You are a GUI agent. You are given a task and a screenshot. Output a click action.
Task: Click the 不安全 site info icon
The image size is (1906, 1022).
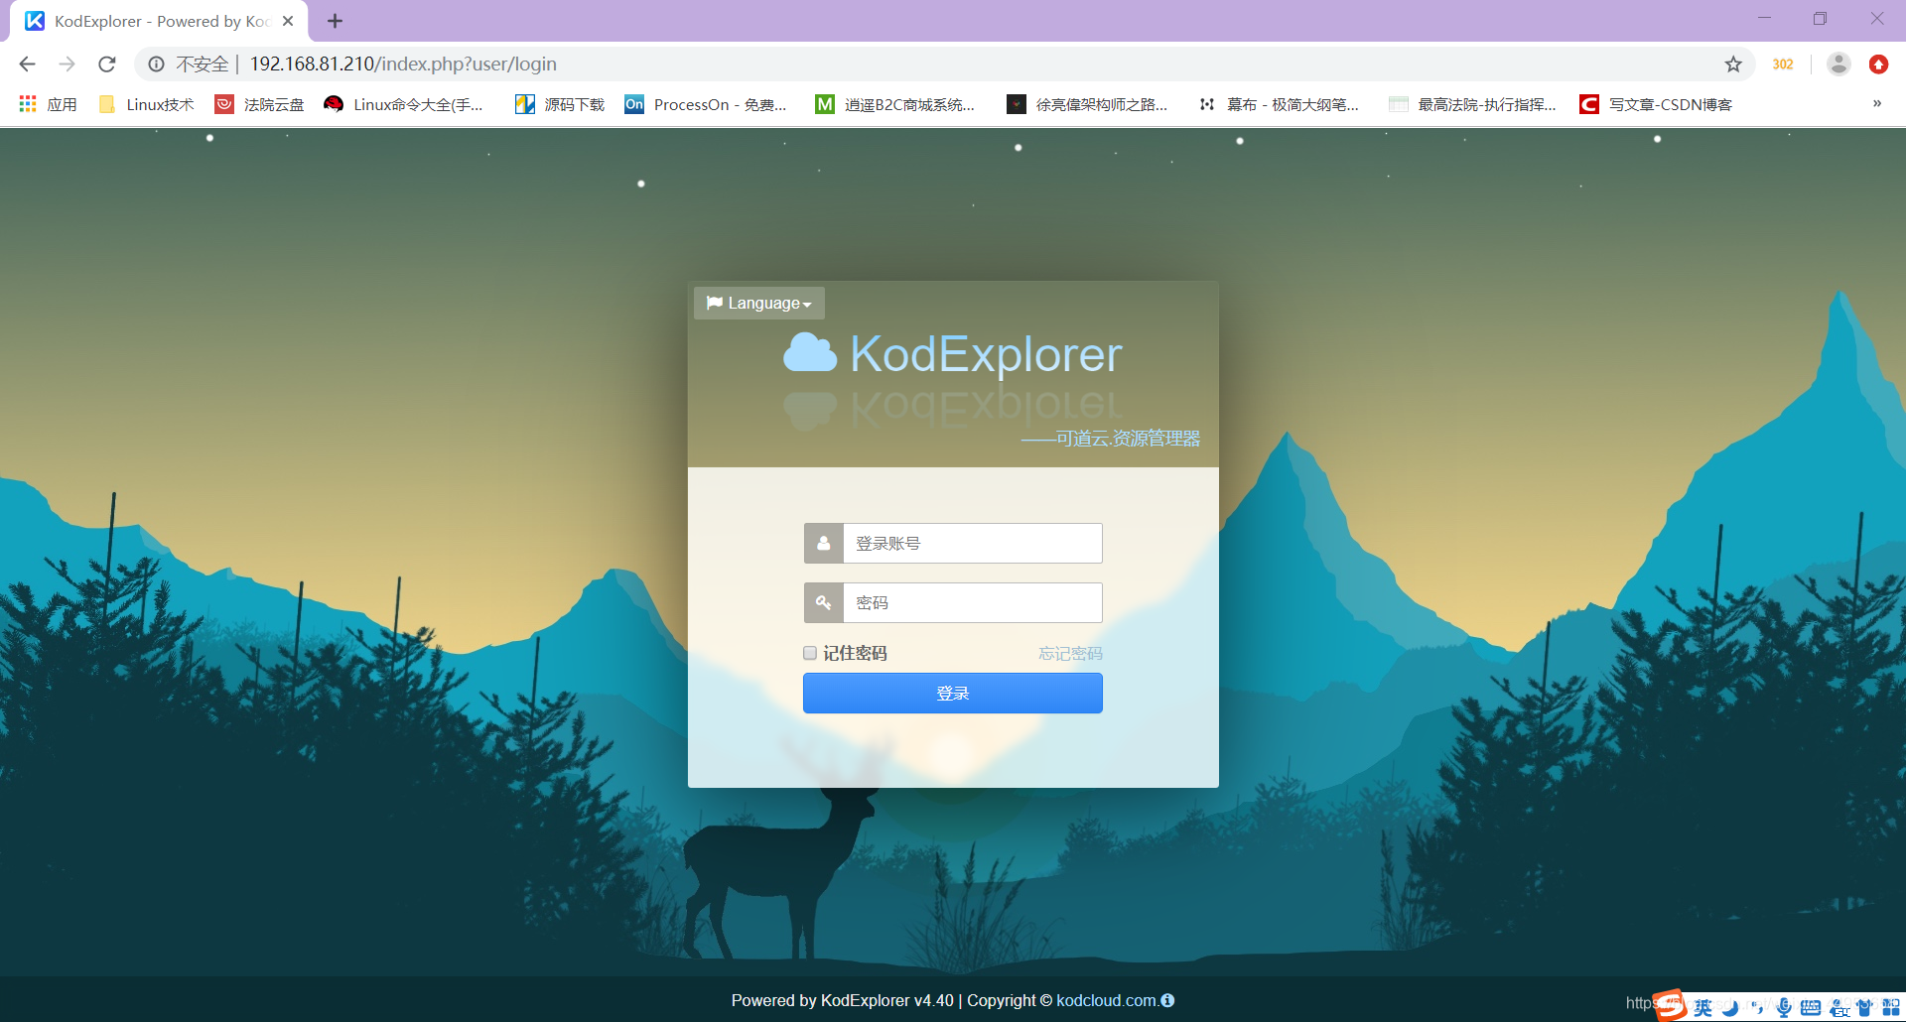pos(157,64)
